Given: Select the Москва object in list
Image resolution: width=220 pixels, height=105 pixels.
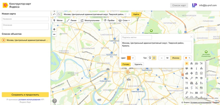Looking at the screenshot, I should 25,40.
